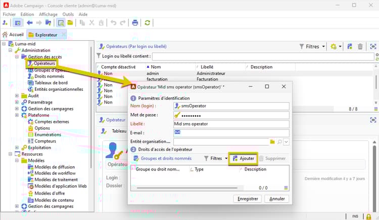Open the Filtres dropdown in the operator dialog

pos(216,158)
